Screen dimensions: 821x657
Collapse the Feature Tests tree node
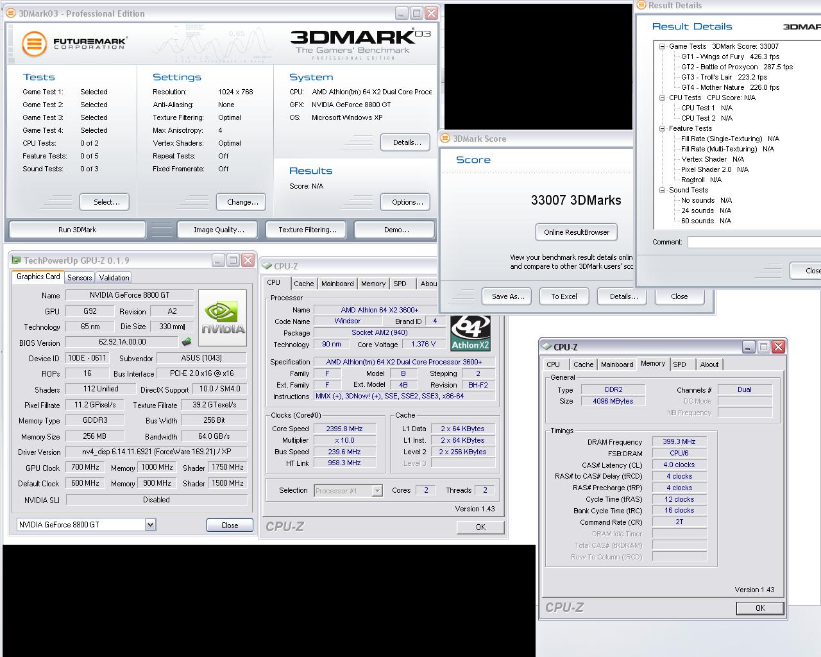(663, 128)
